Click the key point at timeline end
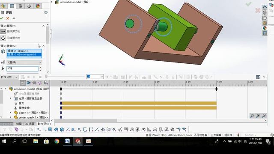Viewport: 274px width, 154px height. 217,89
